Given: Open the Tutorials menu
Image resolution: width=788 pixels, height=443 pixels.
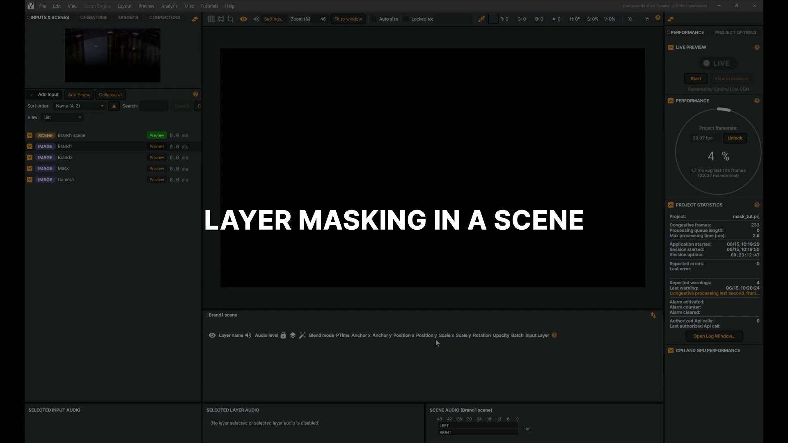Looking at the screenshot, I should pyautogui.click(x=209, y=6).
